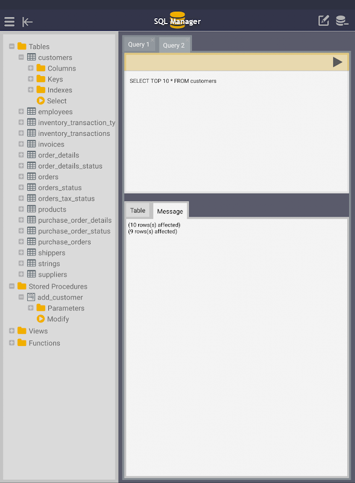Click the '(10 rows(s) affected)' message
This screenshot has width=355, height=483.
click(154, 225)
